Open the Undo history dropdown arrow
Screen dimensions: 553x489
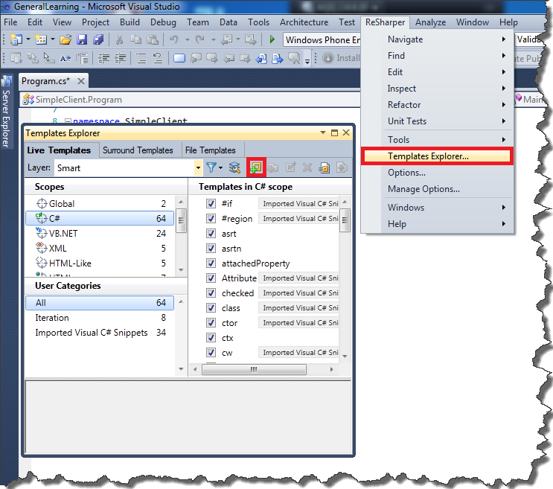coord(188,40)
